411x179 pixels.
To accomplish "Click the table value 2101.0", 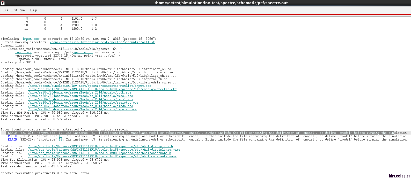I will [77, 19].
